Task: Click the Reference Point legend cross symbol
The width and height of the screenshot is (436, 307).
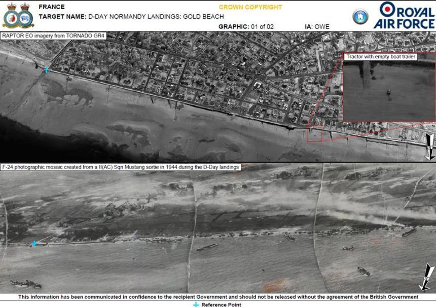Action: (196, 304)
